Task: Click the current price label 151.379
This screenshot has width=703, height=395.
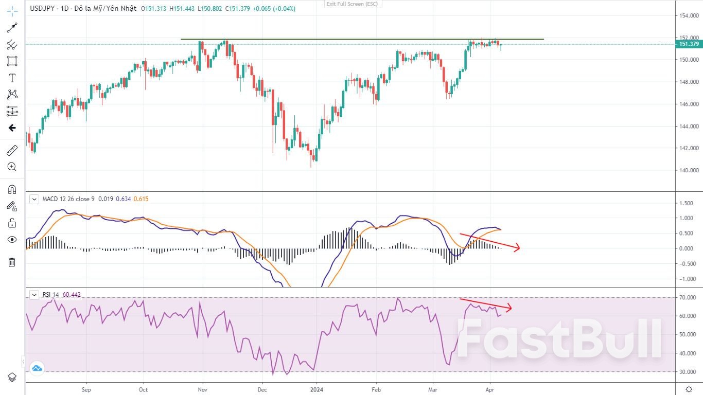Action: 689,44
